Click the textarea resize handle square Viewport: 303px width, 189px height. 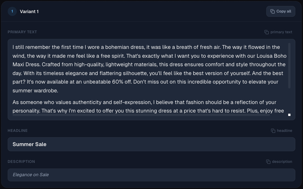289,115
